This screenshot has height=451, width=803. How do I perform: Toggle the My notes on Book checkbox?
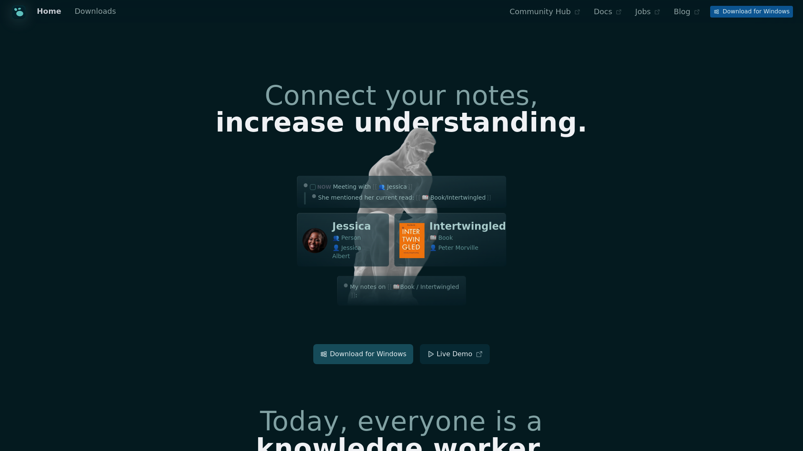click(x=346, y=285)
